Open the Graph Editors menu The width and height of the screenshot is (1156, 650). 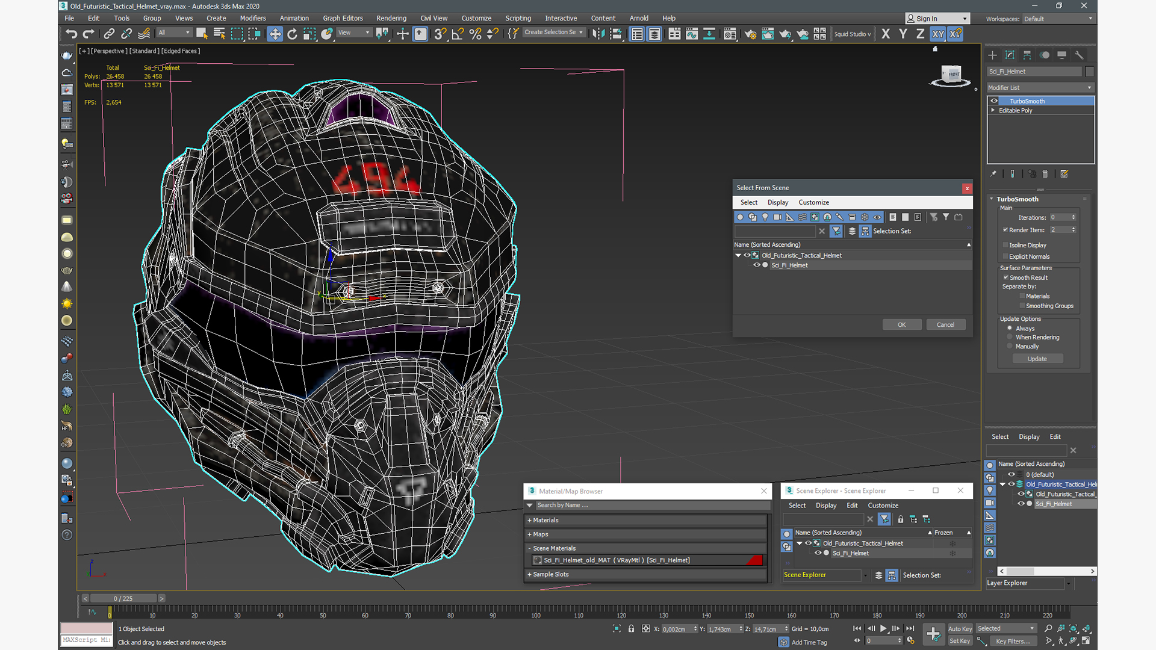coord(343,18)
